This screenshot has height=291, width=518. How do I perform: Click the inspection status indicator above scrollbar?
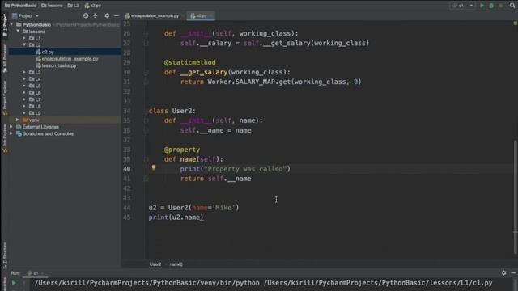515,23
